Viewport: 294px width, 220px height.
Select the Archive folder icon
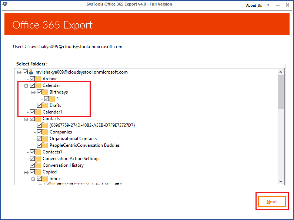point(38,79)
